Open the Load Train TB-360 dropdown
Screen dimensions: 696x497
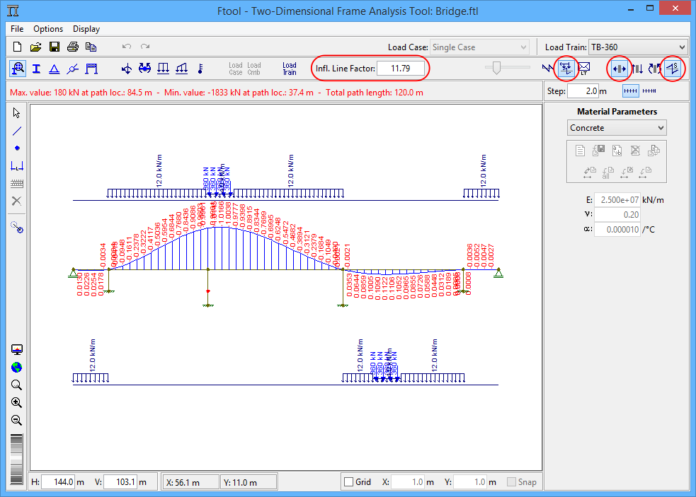638,47
